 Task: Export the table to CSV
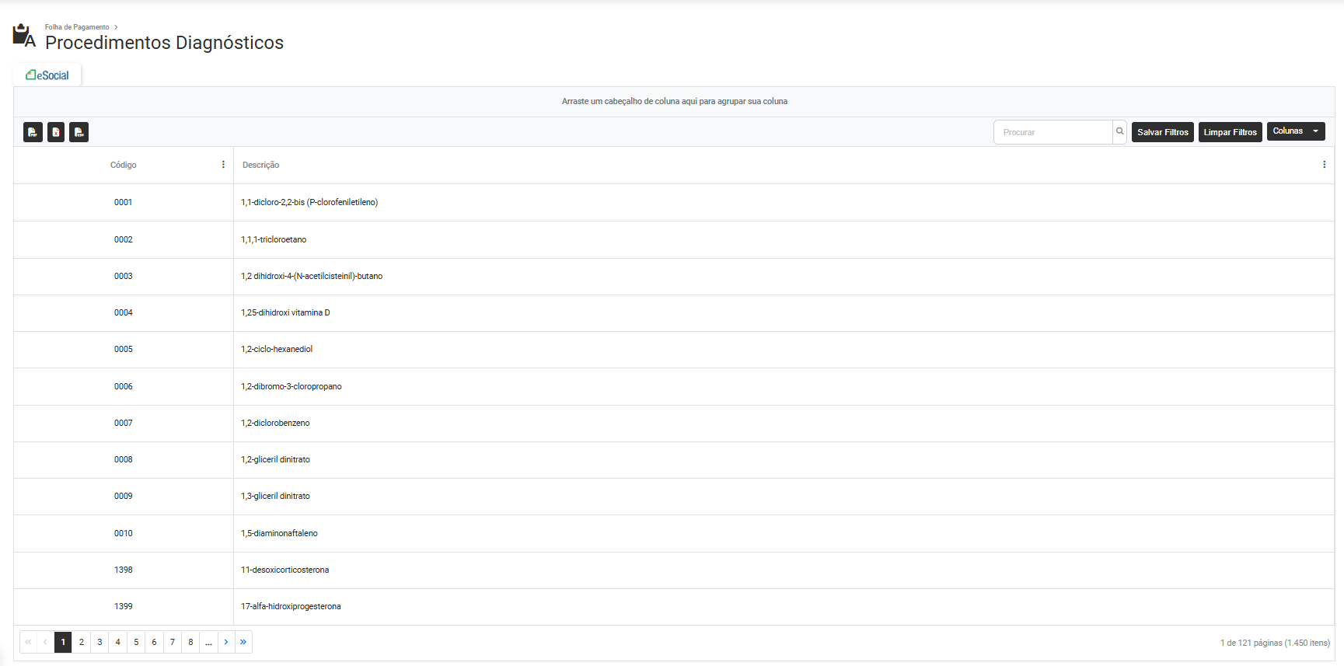[79, 132]
